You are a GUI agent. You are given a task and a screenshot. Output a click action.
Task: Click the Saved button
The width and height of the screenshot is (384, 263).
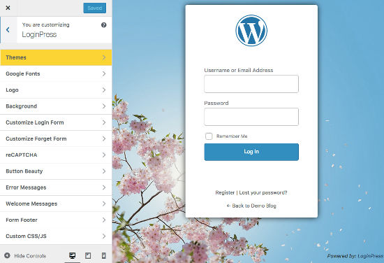point(94,8)
